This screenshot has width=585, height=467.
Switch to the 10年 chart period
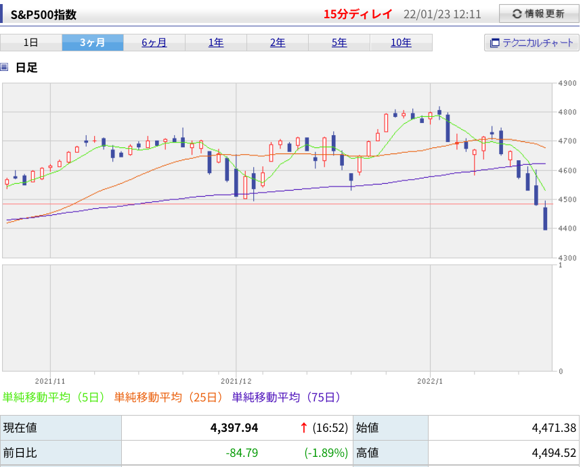pos(401,43)
